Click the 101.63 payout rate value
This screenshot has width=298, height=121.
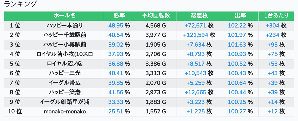tap(237, 45)
